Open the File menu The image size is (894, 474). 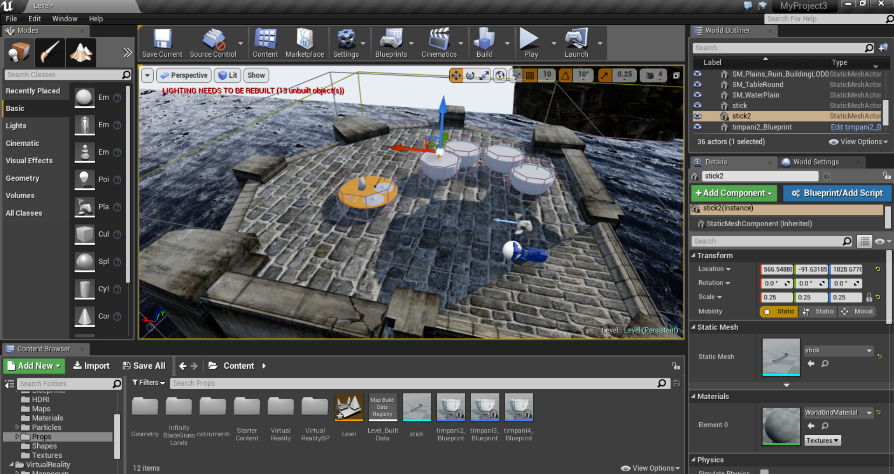pyautogui.click(x=11, y=19)
